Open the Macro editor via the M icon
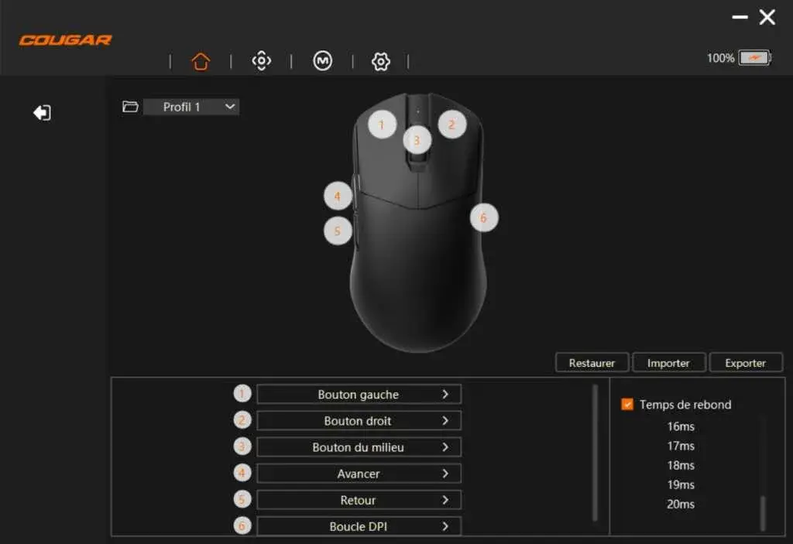Image resolution: width=793 pixels, height=544 pixels. 321,61
